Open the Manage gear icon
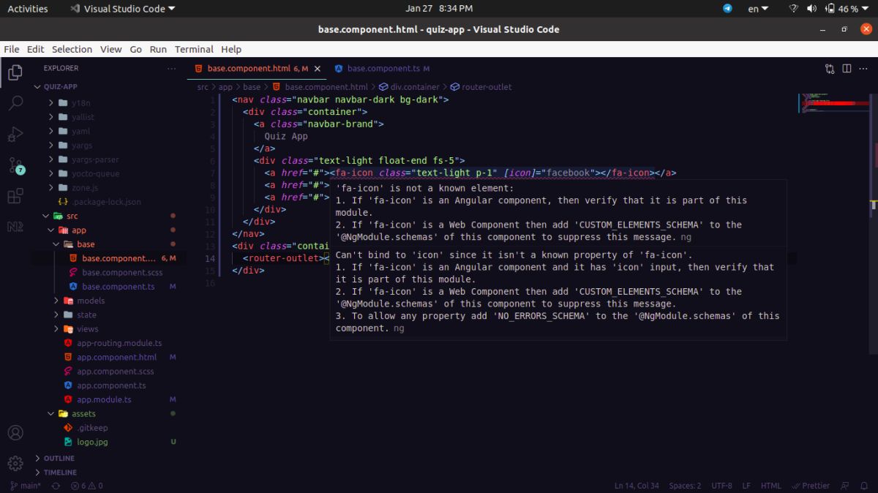 point(15,464)
